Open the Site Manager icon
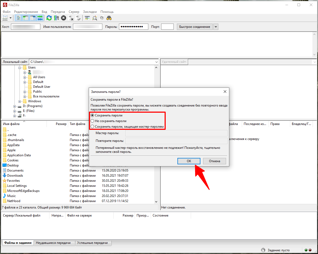The height and width of the screenshot is (254, 318). click(5, 18)
